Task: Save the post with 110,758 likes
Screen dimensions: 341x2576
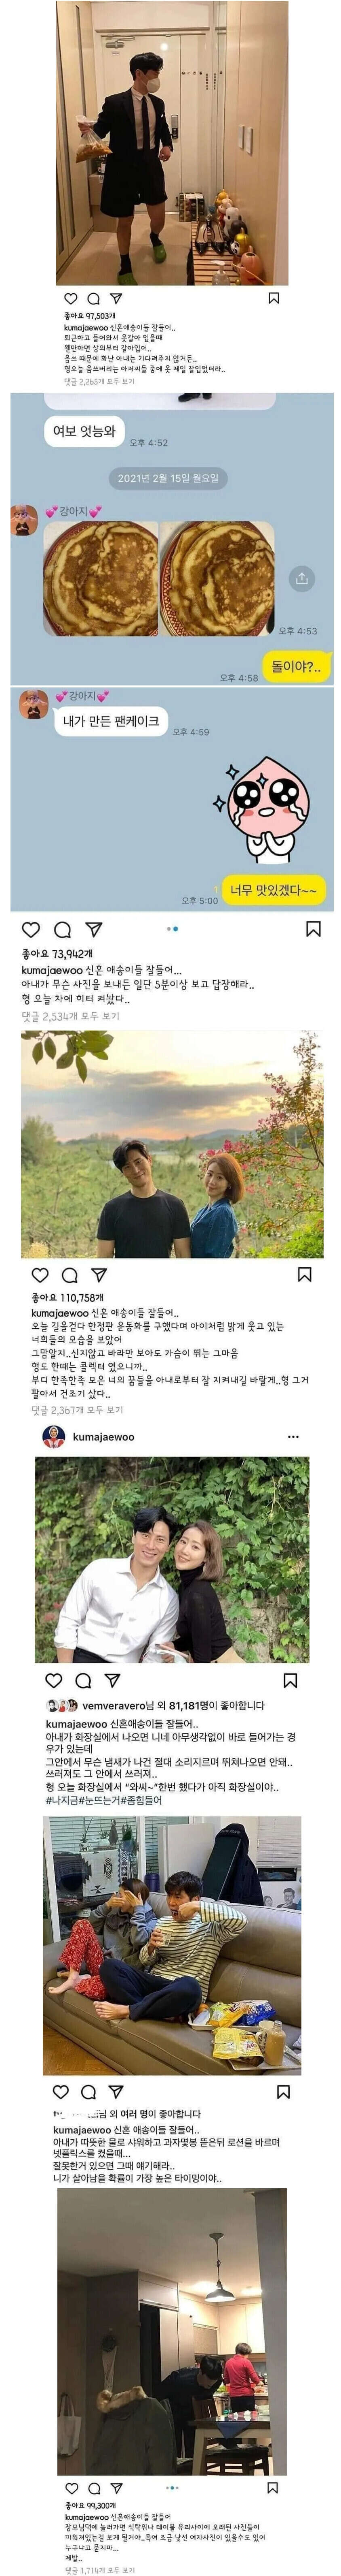Action: [305, 1274]
